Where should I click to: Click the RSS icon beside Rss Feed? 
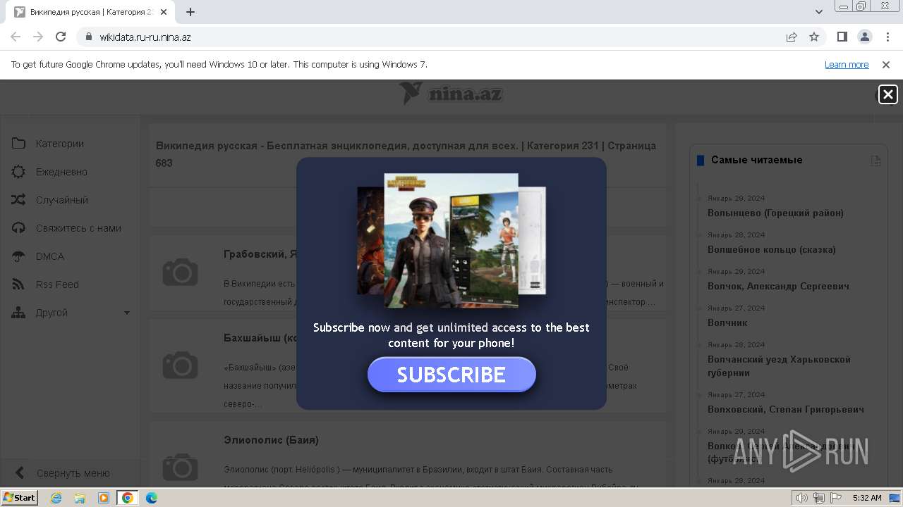point(18,284)
